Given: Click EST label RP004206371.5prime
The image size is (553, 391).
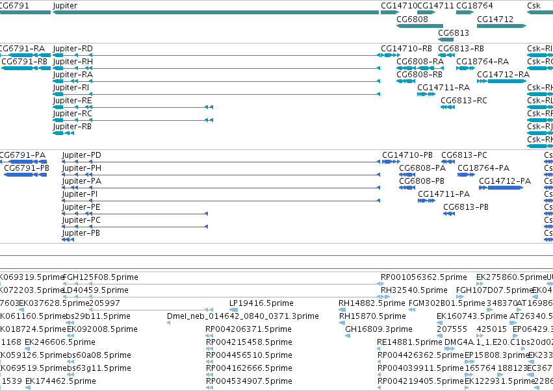Looking at the screenshot, I should click(249, 330).
